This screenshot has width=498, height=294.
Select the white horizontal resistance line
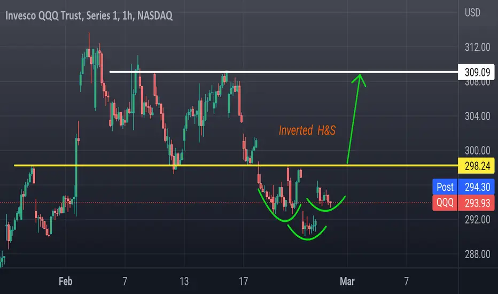point(284,72)
